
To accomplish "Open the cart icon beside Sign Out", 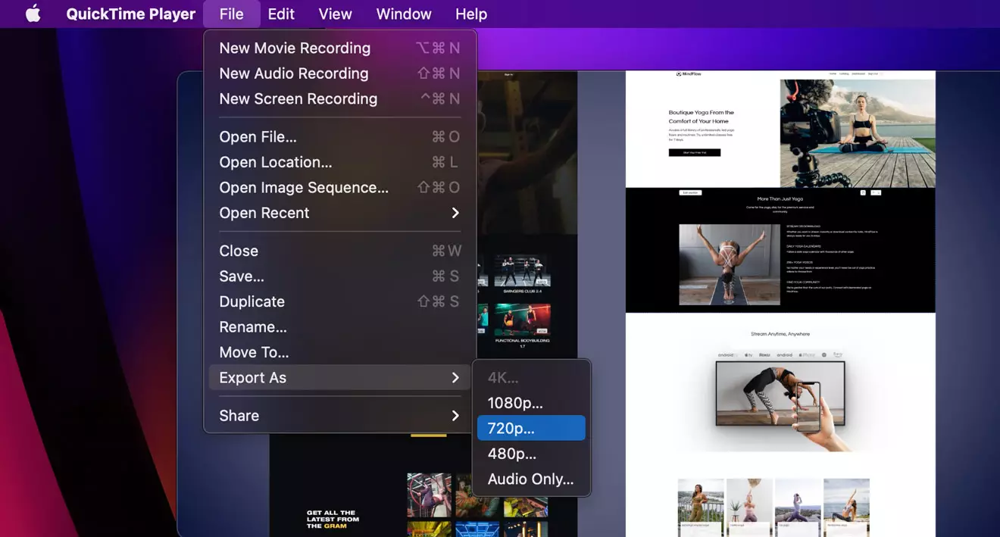I will pos(881,73).
